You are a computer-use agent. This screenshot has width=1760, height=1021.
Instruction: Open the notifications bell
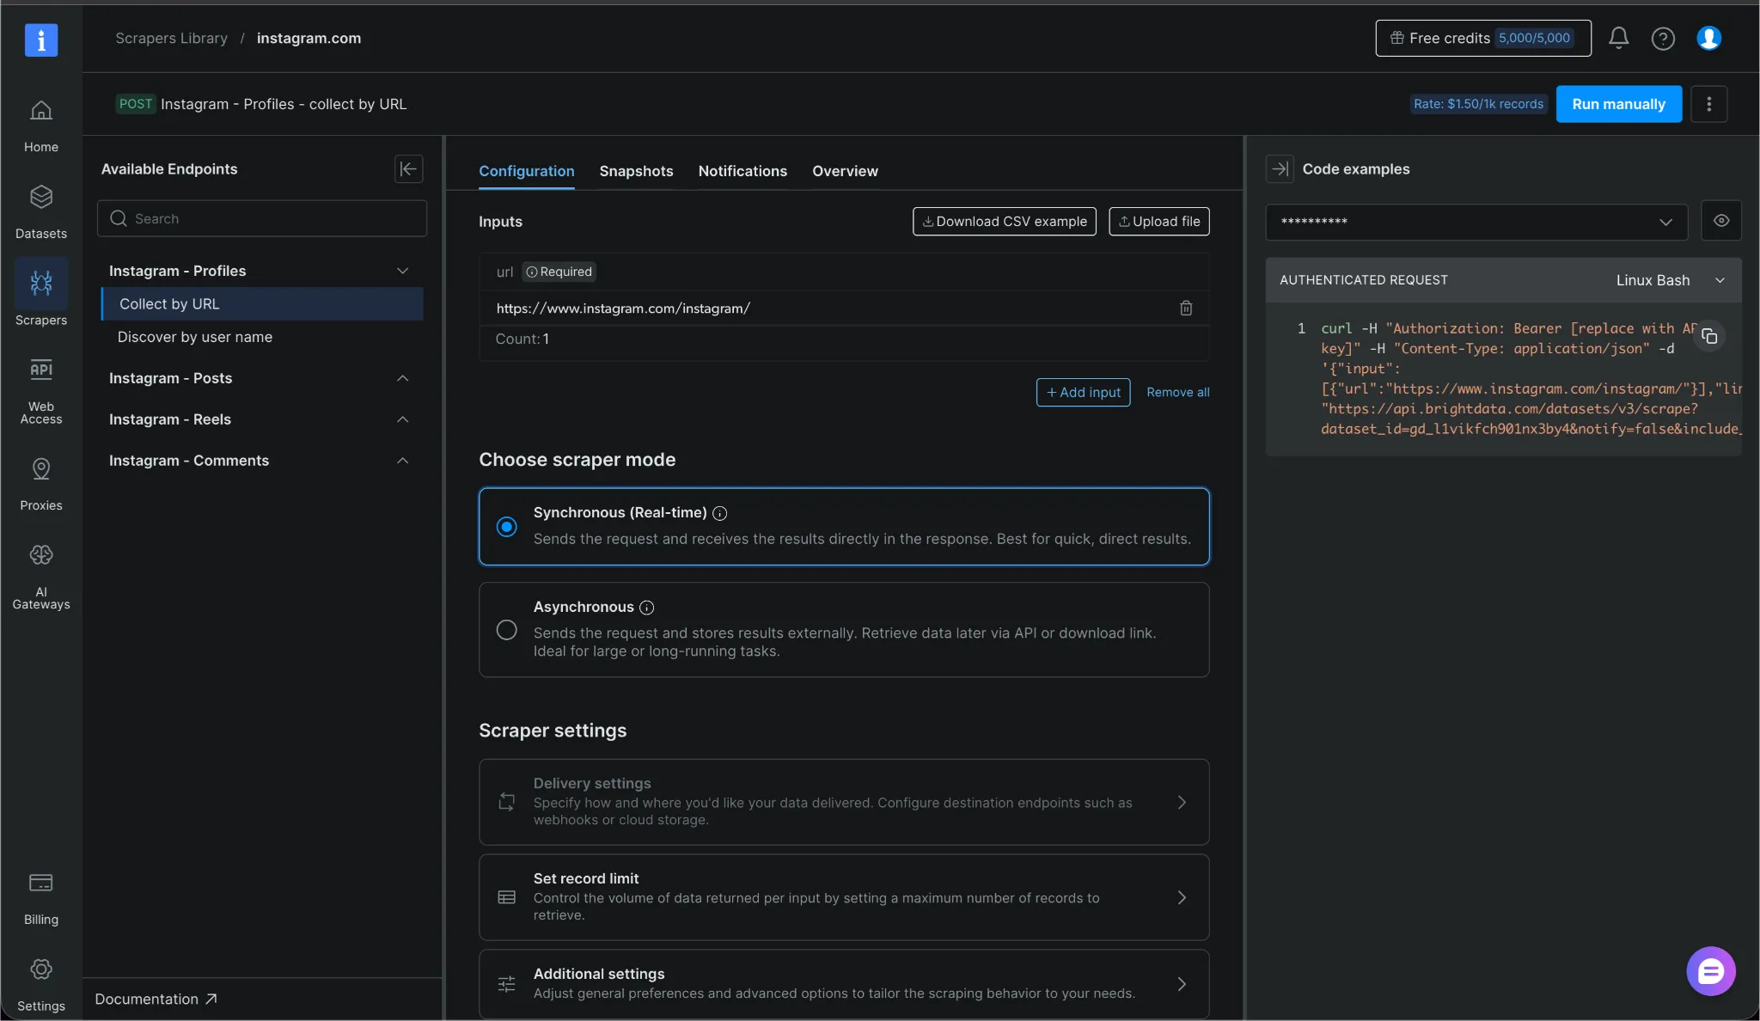pos(1619,38)
